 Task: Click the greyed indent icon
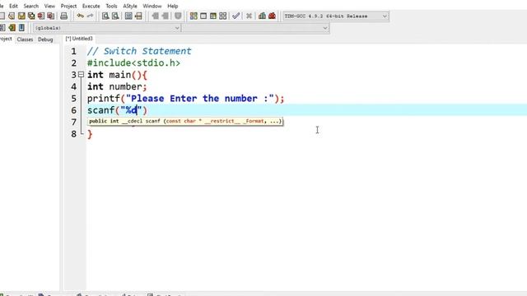point(155,16)
